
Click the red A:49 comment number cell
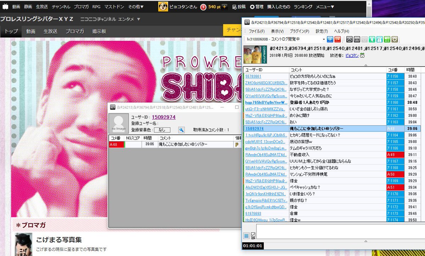pyautogui.click(x=395, y=155)
